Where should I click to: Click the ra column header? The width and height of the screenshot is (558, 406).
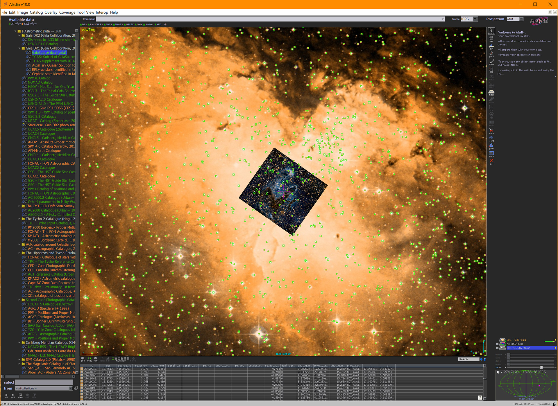coord(92,366)
